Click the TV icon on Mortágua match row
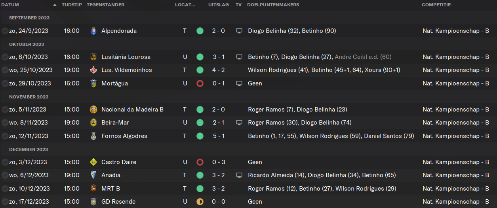Image resolution: width=497 pixels, height=208 pixels. click(x=239, y=83)
